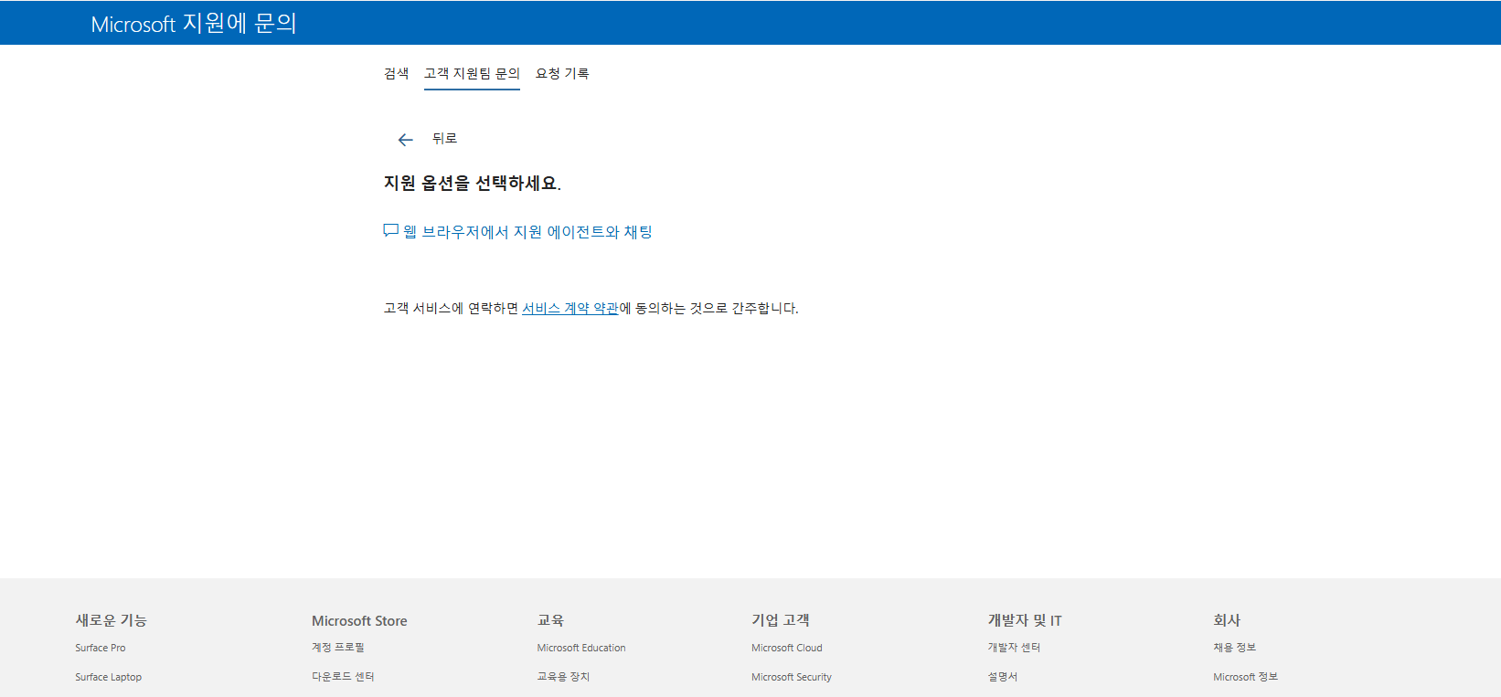The height and width of the screenshot is (697, 1501).
Task: Click the 개발자 및 IT footer heading
Action: tap(1025, 620)
